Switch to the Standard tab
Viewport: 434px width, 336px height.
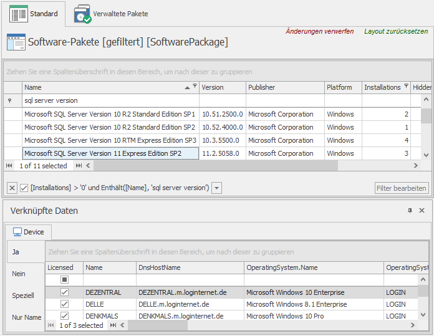pyautogui.click(x=34, y=14)
